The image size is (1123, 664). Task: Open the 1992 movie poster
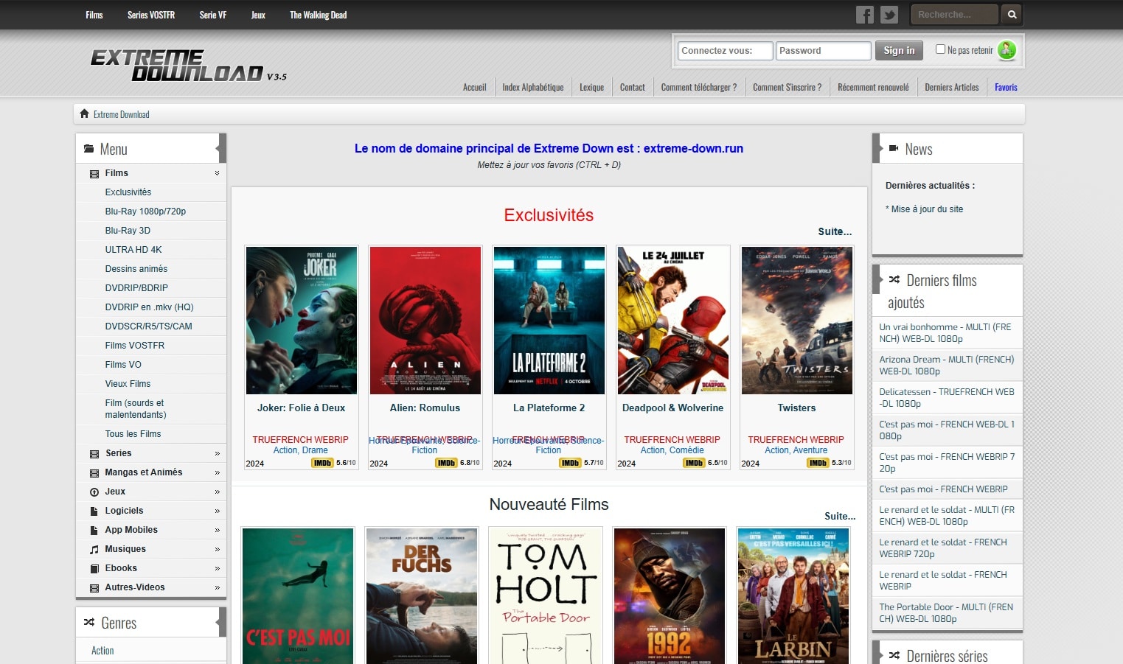(670, 596)
